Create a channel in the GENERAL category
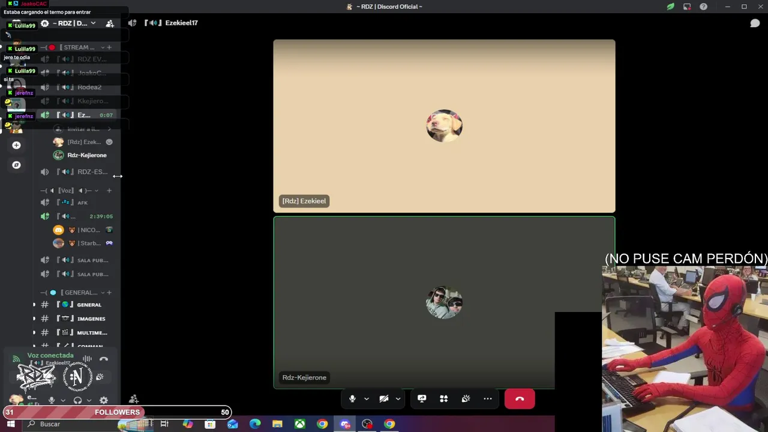The width and height of the screenshot is (768, 432). point(109,293)
